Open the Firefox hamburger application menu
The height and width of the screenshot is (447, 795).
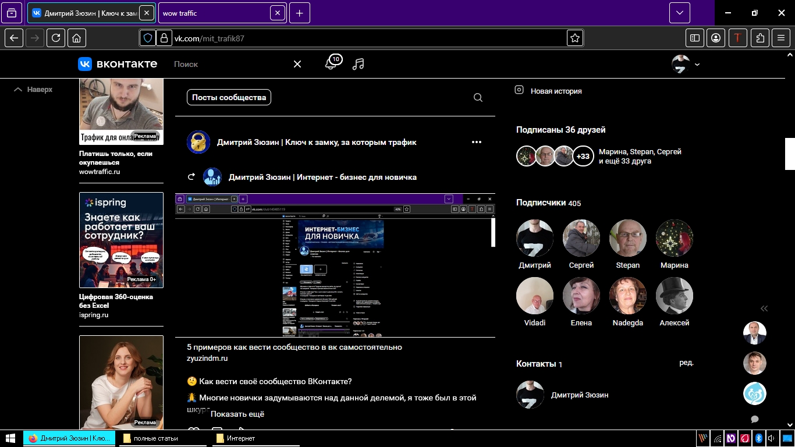coord(781,38)
